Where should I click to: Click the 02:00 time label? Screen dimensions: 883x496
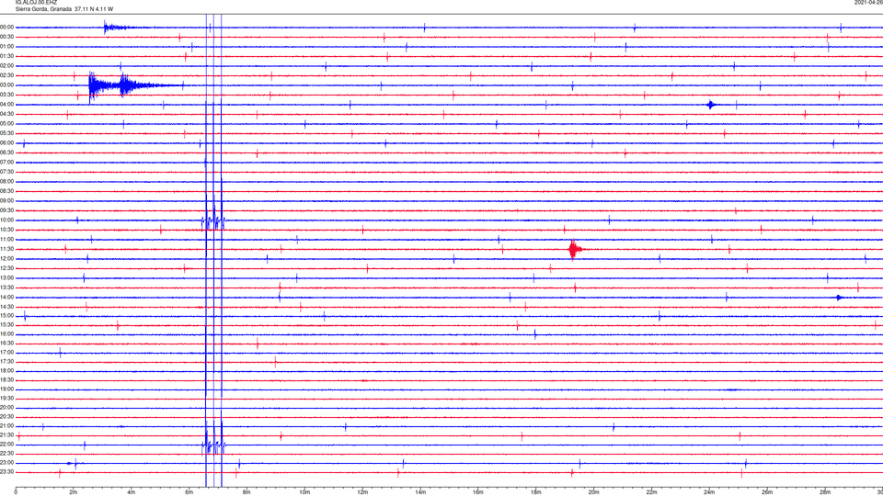coord(7,66)
